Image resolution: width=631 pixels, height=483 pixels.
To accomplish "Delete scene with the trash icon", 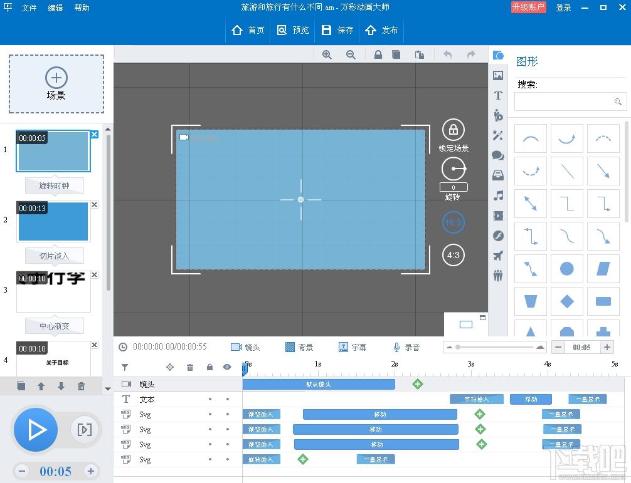I will [81, 386].
